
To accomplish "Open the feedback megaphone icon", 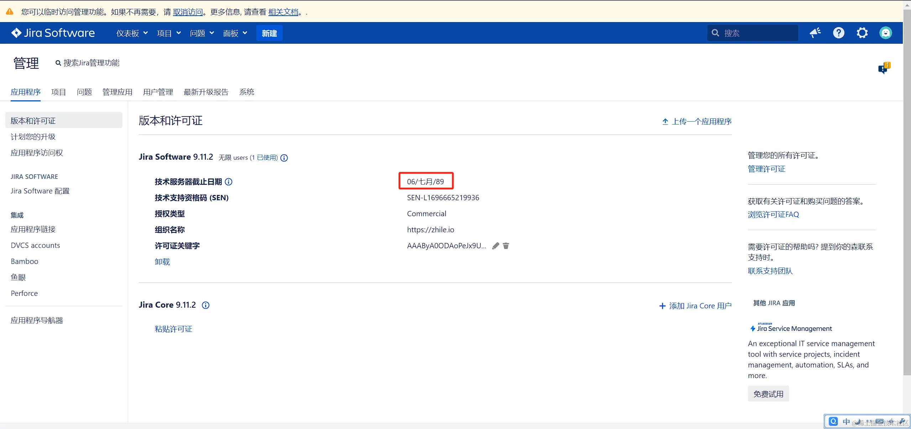I will coord(815,33).
